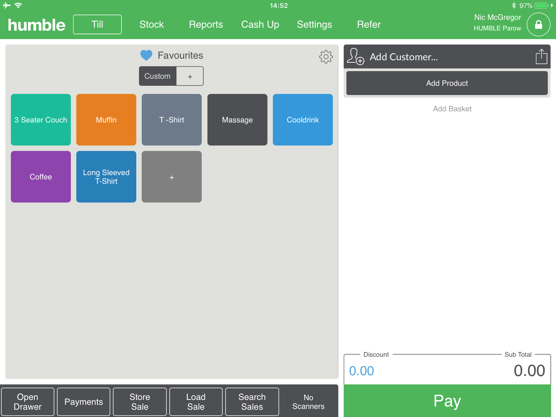
Task: Add 3 Seater Couch to sale
Action: [41, 120]
